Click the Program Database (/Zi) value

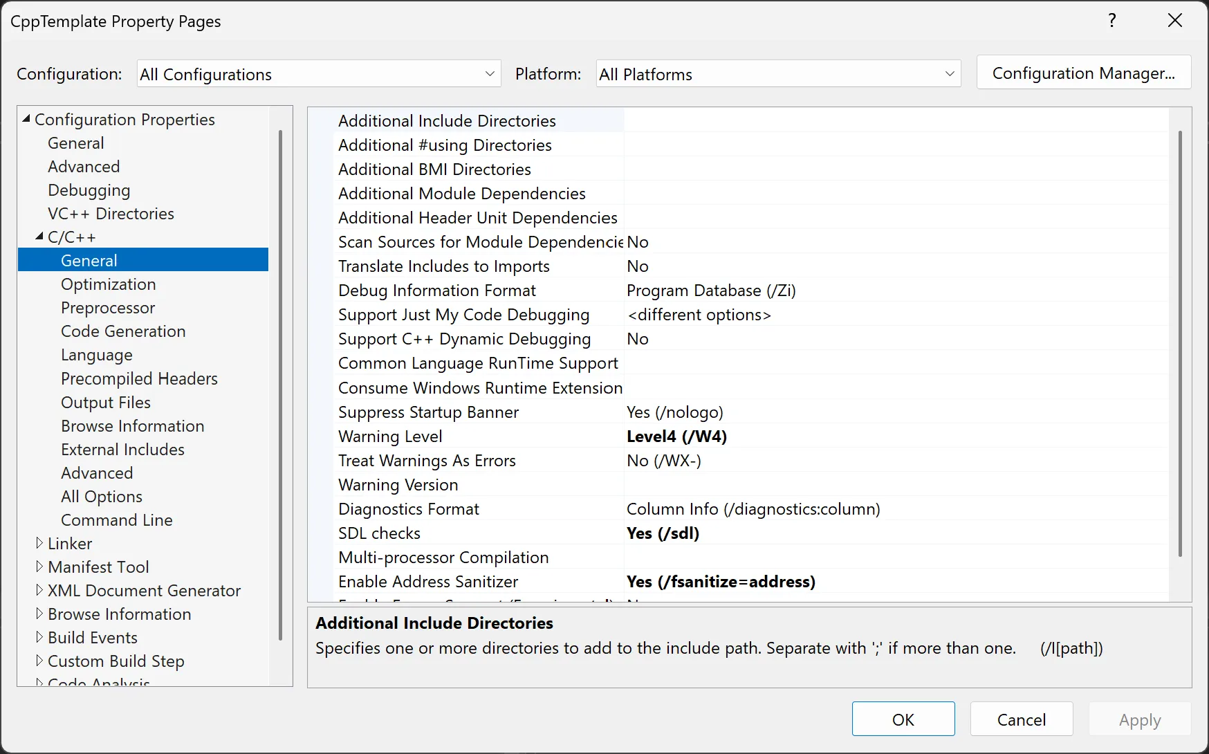(x=711, y=290)
